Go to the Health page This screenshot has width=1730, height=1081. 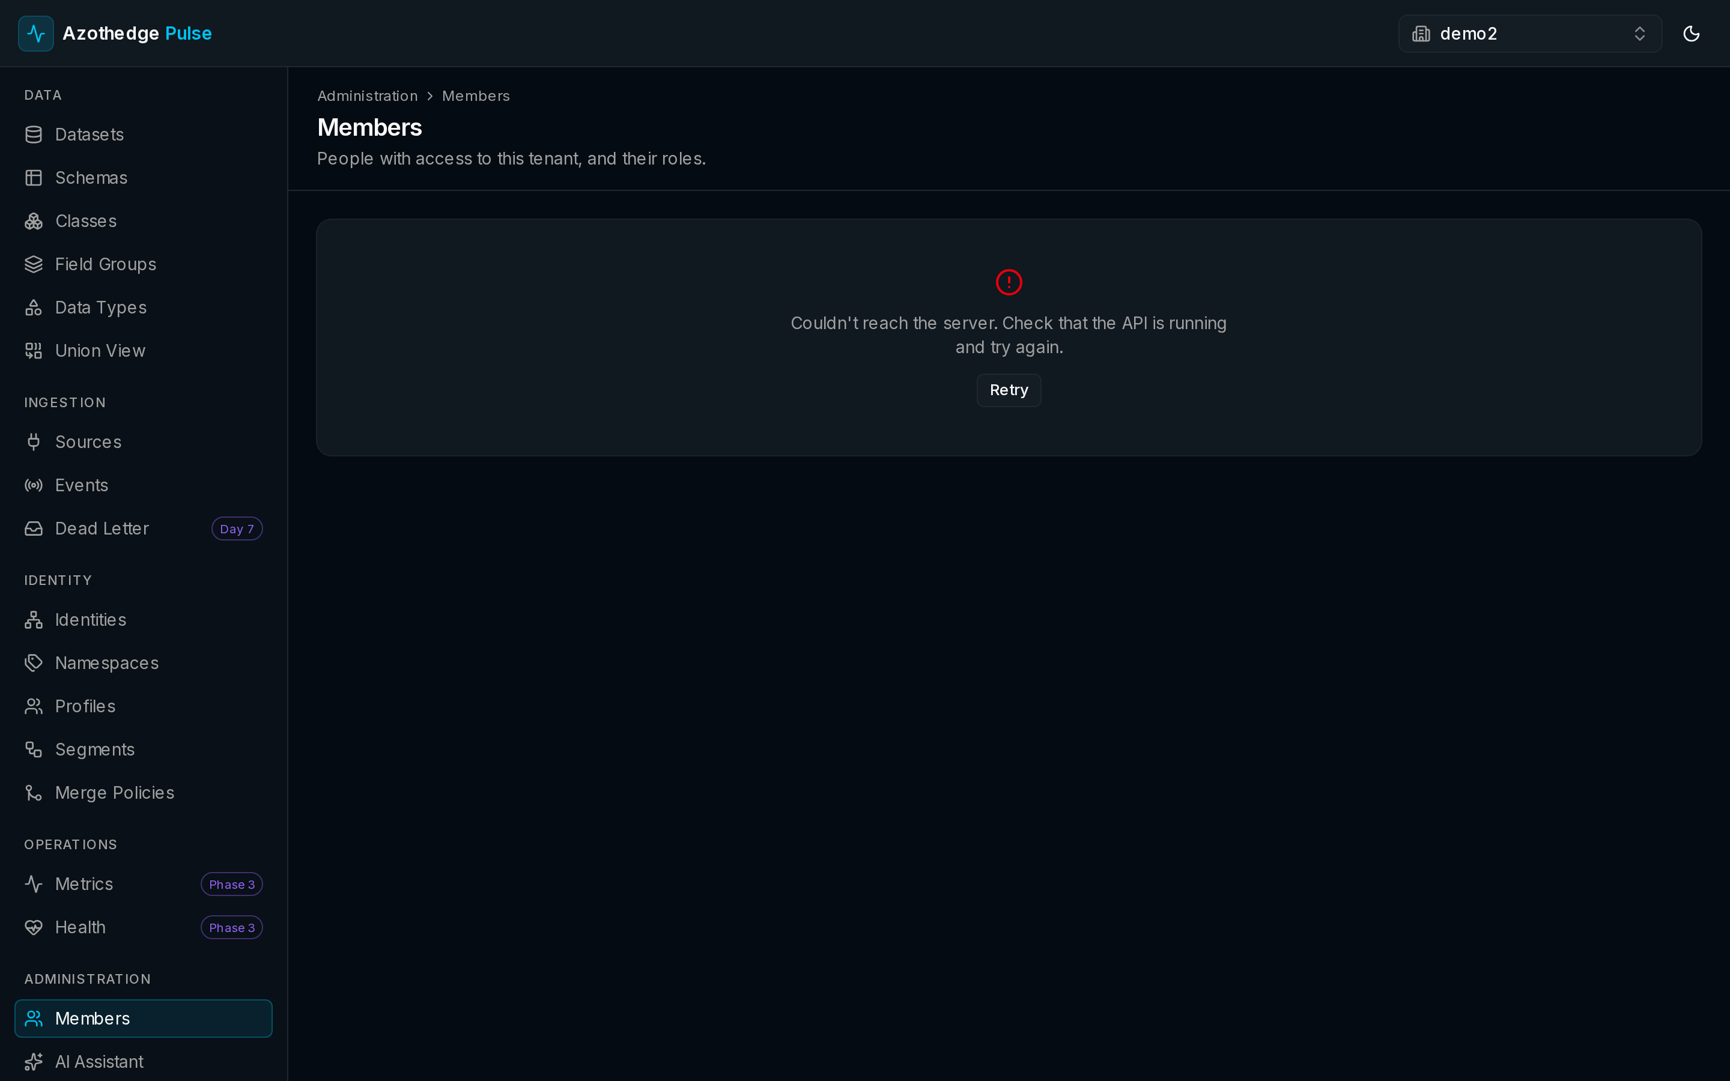[143, 927]
